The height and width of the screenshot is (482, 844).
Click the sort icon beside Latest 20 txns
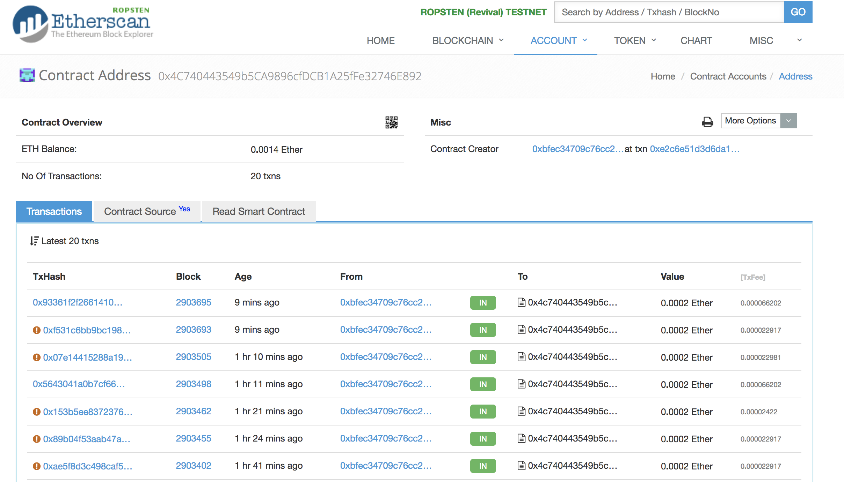click(34, 241)
